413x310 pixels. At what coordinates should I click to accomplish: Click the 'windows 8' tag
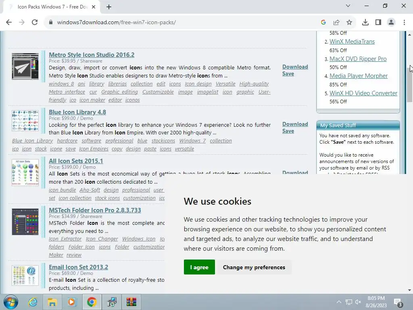click(x=61, y=84)
